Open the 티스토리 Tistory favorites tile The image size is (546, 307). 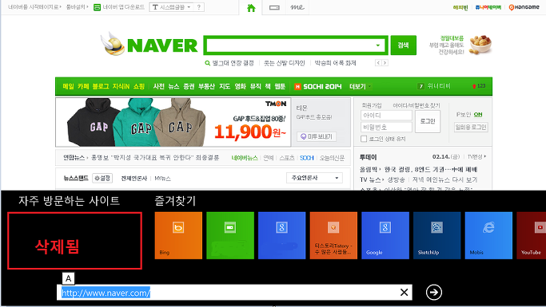[333, 235]
